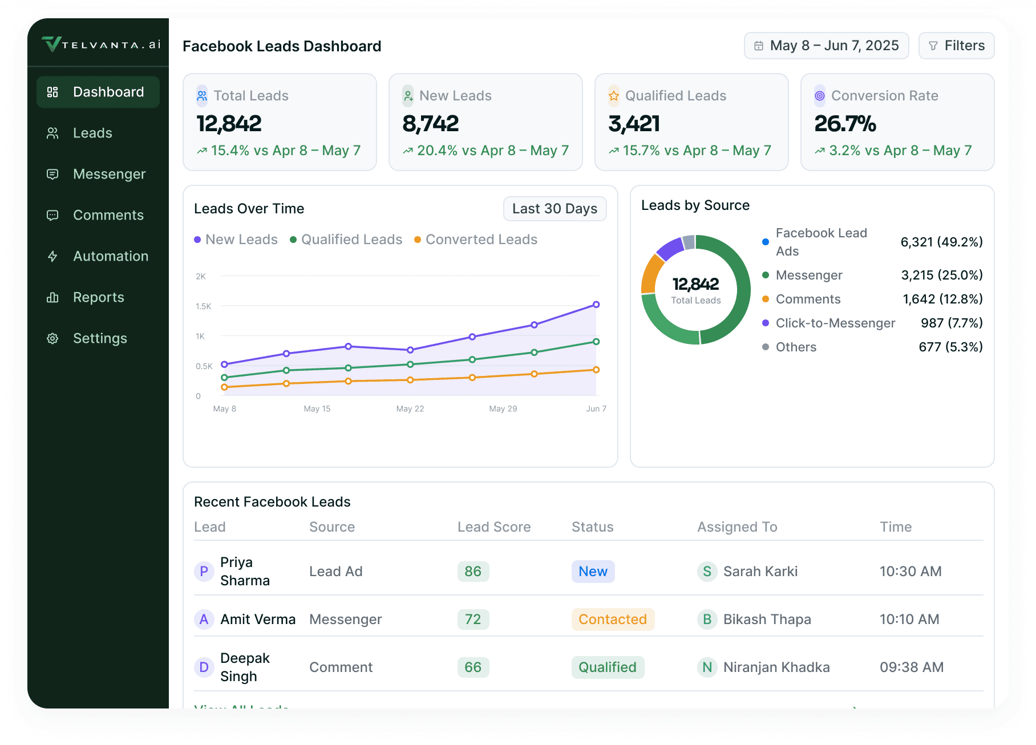The image size is (1036, 745).
Task: Click the Automation lightning bolt icon
Action: pyautogui.click(x=52, y=256)
